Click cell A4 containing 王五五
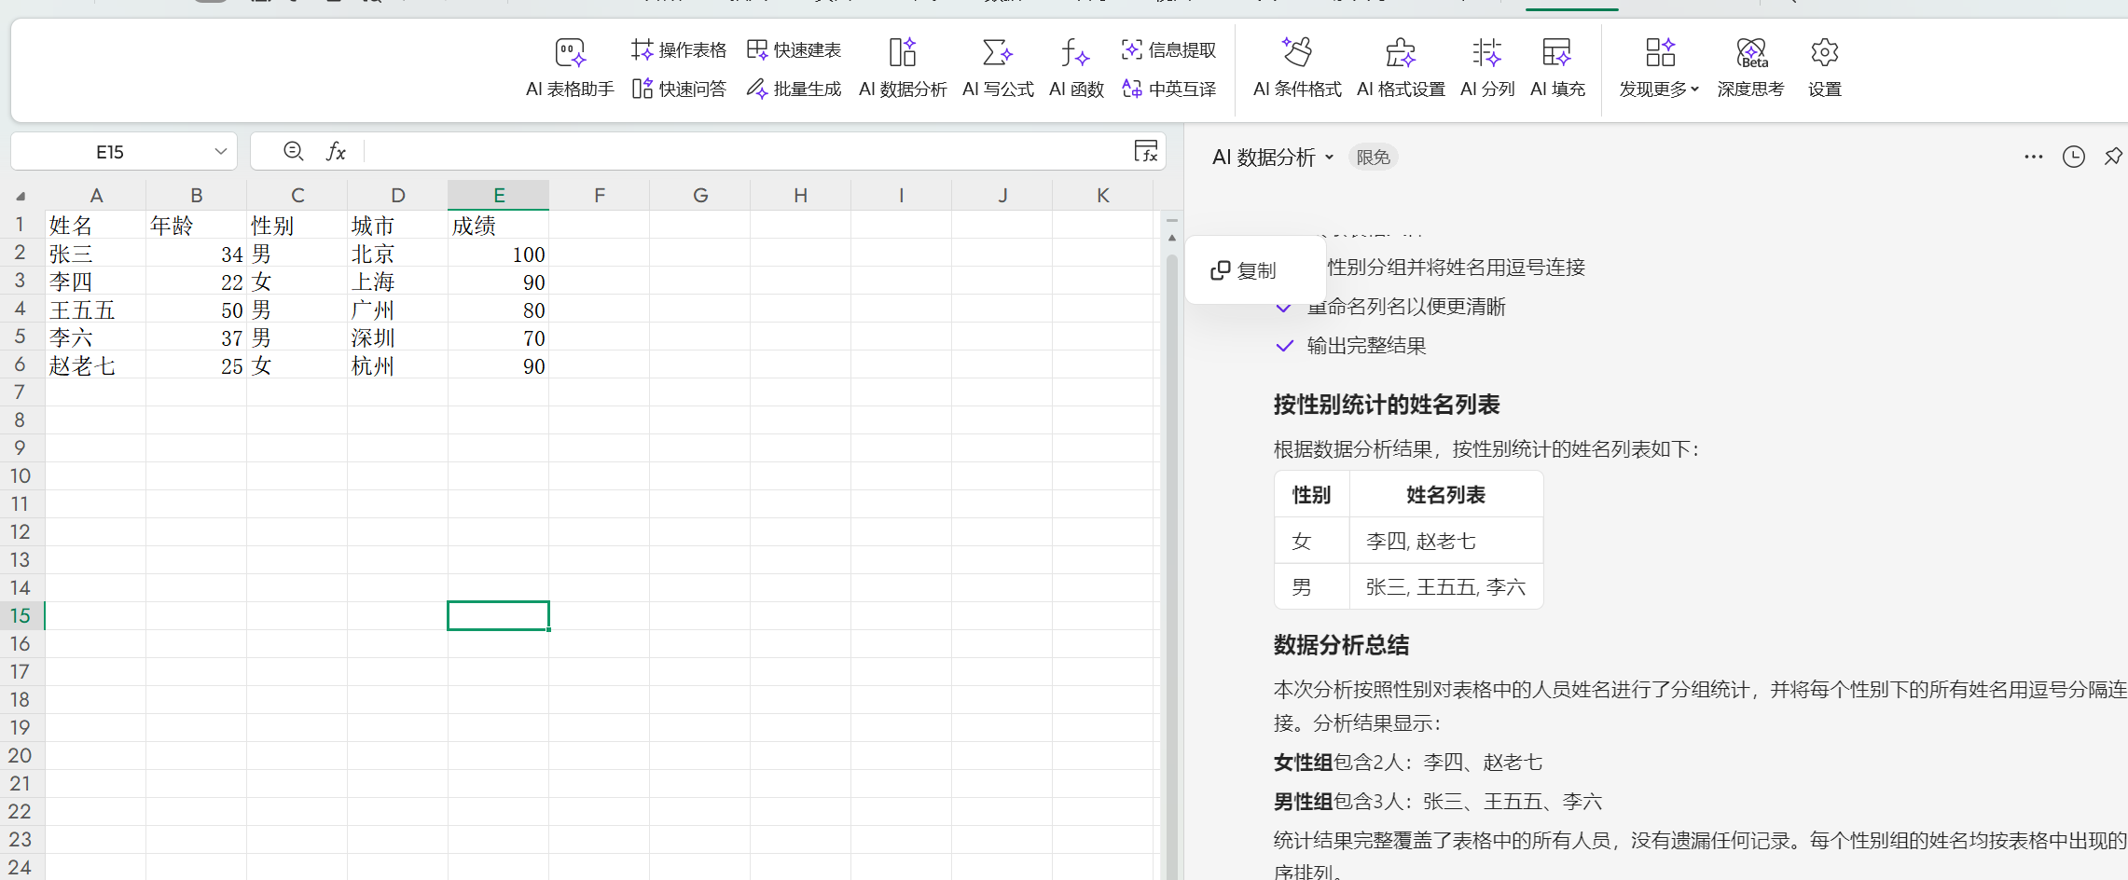The height and width of the screenshot is (880, 2128). (96, 309)
